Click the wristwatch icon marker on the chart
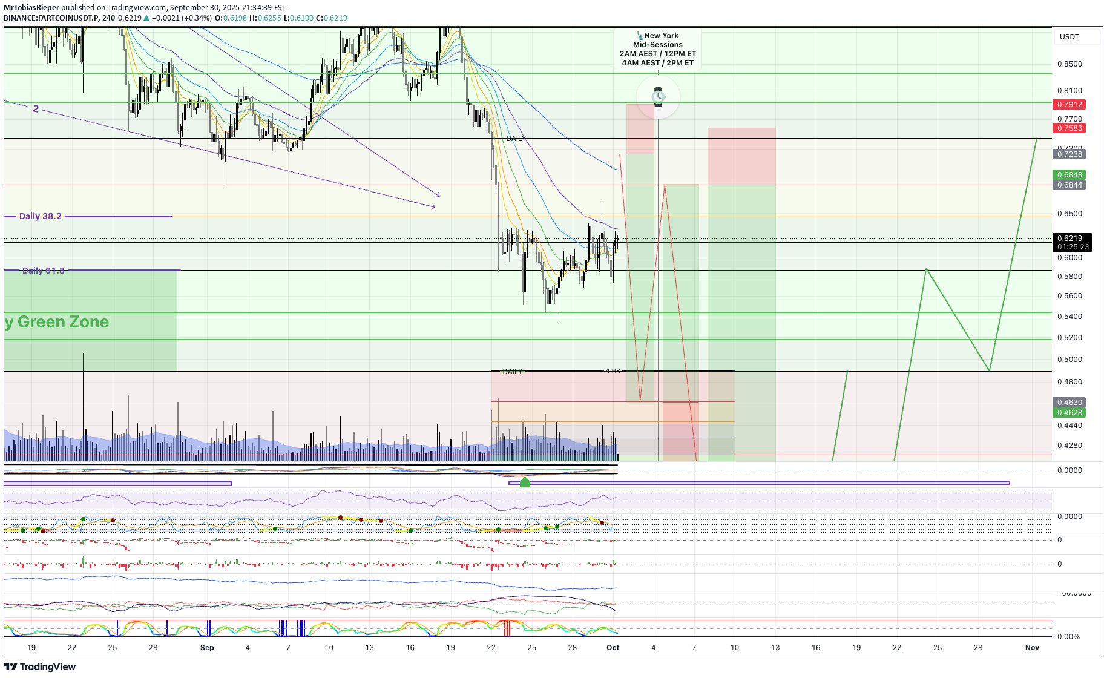Image resolution: width=1107 pixels, height=678 pixels. point(658,97)
